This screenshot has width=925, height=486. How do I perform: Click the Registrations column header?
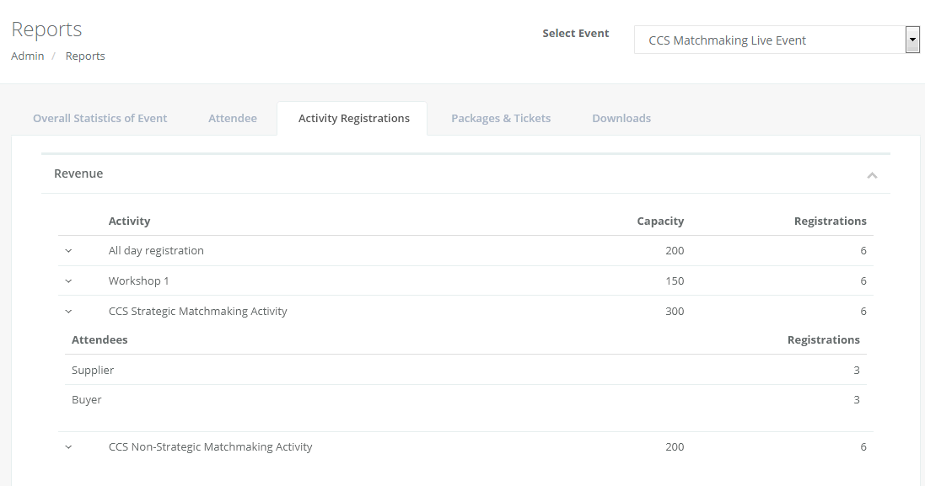[x=831, y=221]
